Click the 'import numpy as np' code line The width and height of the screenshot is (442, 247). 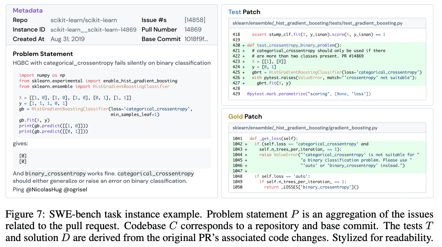point(42,75)
